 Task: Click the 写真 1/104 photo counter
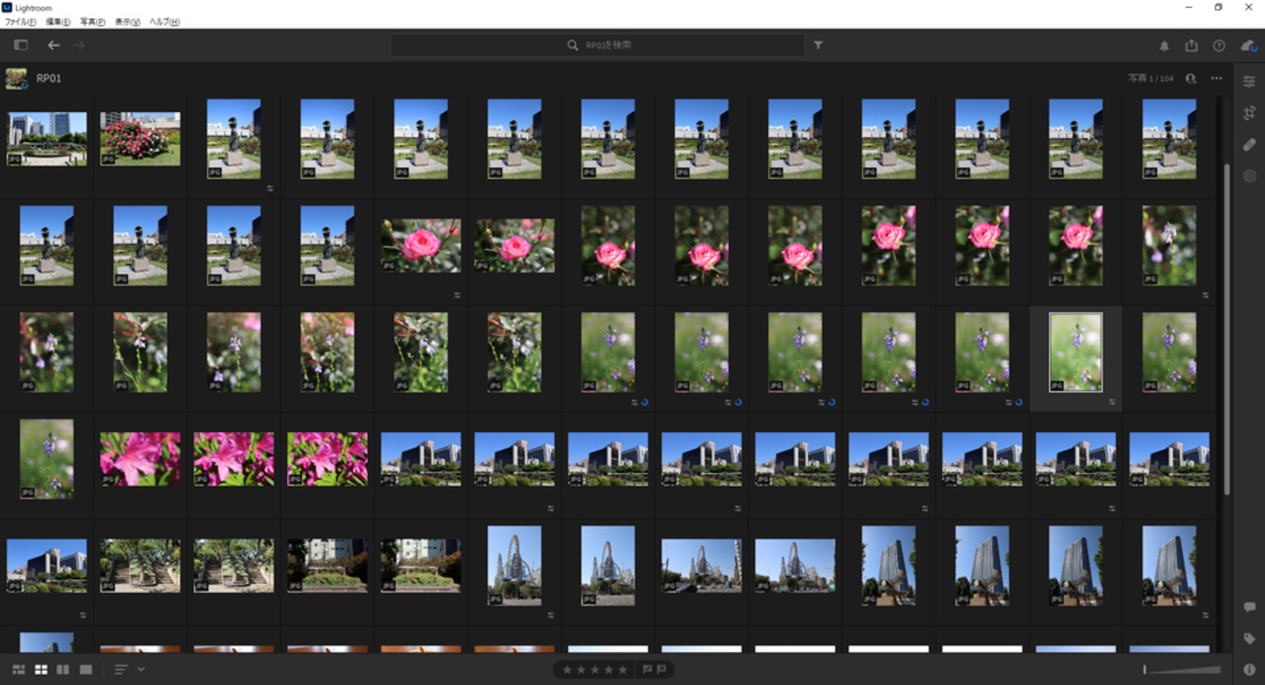pos(1151,78)
